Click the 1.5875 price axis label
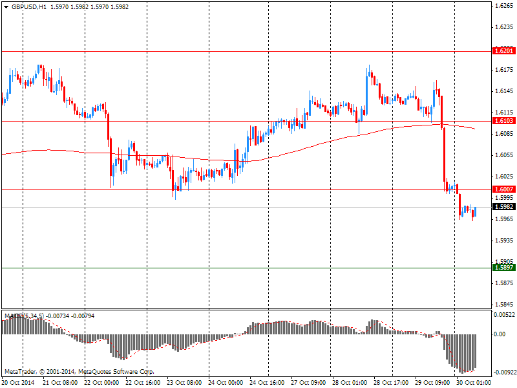The width and height of the screenshot is (517, 388). click(504, 283)
